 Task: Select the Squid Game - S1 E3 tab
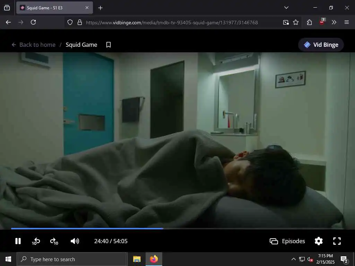click(x=54, y=8)
